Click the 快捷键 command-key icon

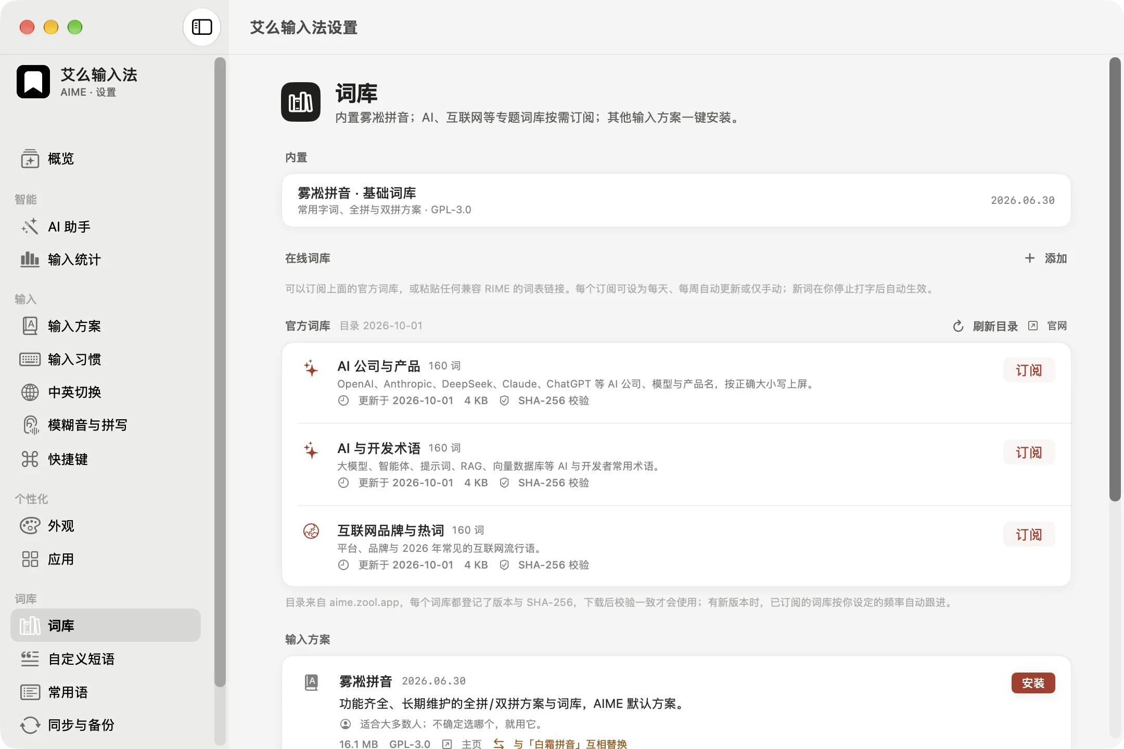30,459
